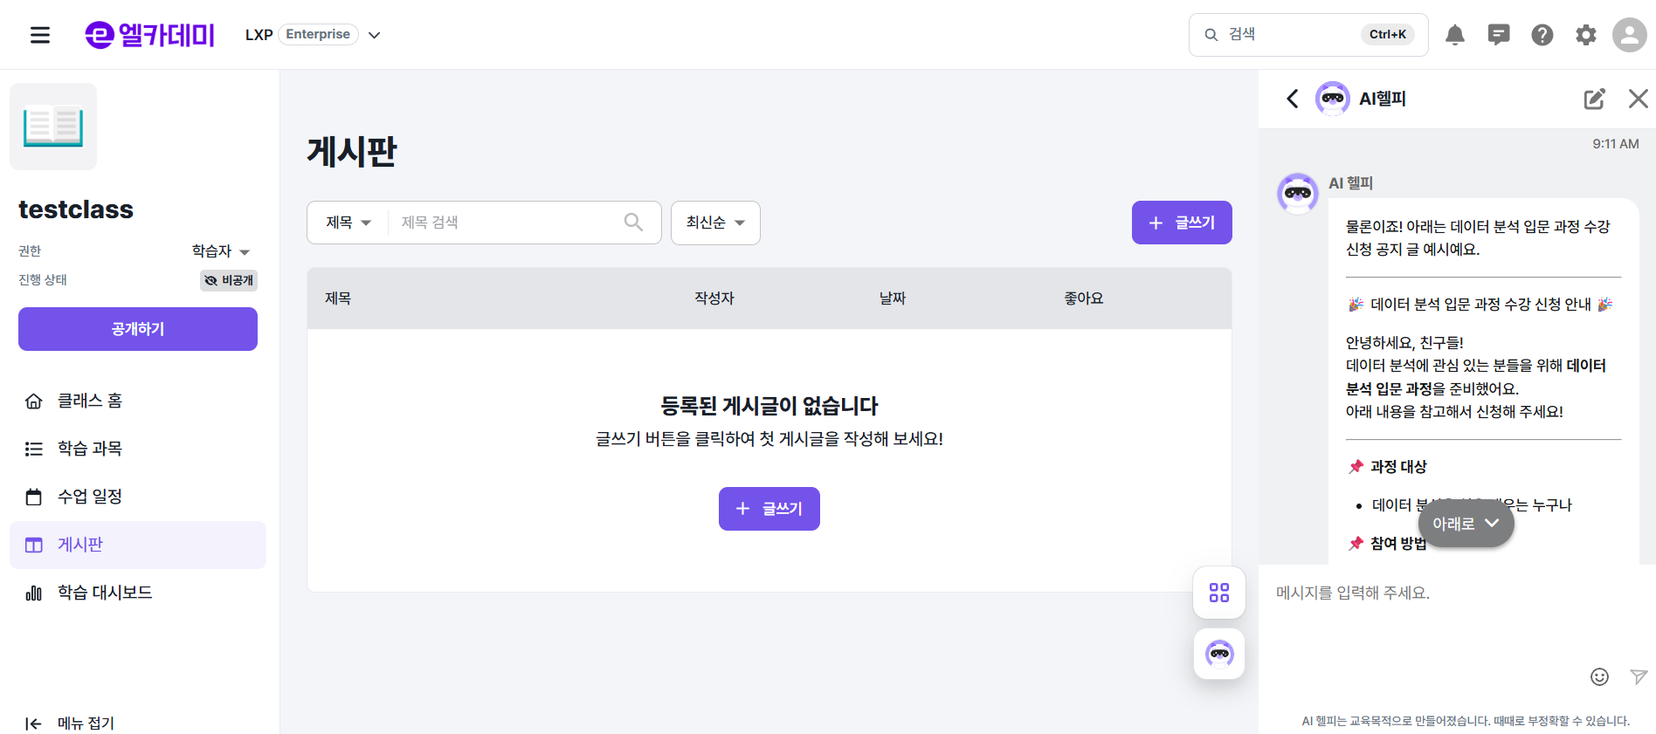Open the hamburger main menu

click(x=40, y=35)
